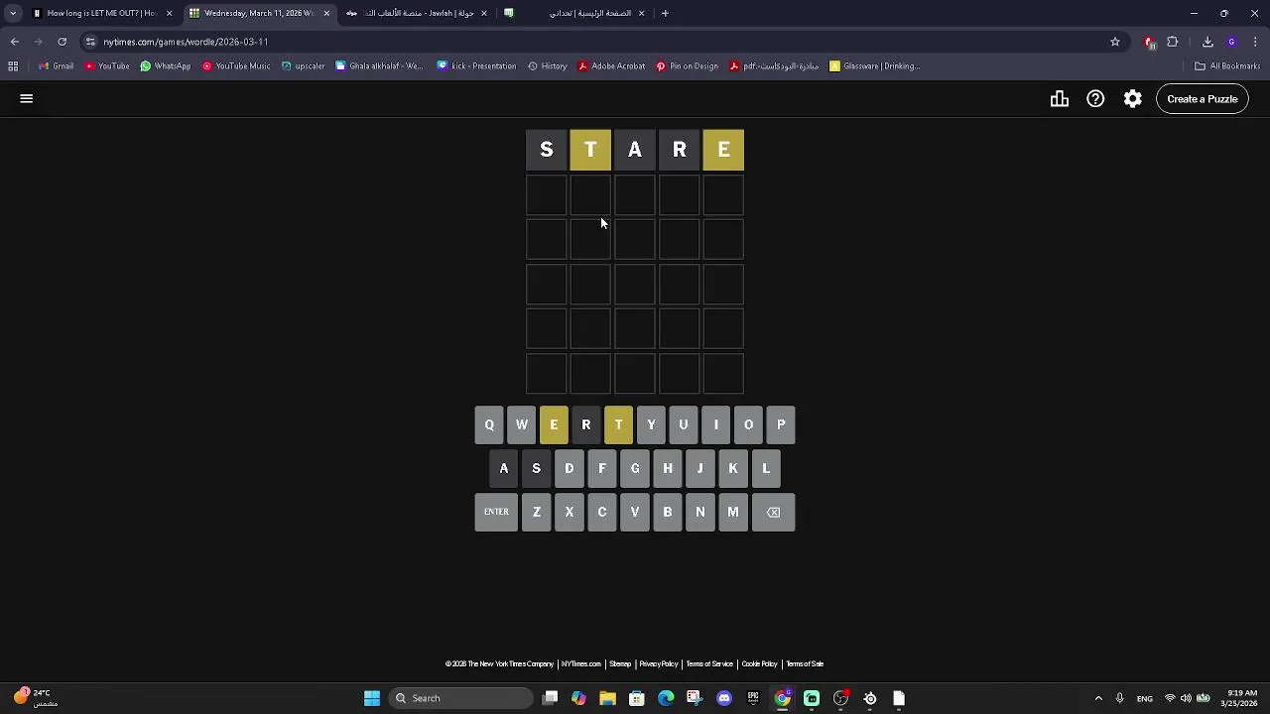Open File Explorer from the taskbar
This screenshot has width=1270, height=714.
coord(607,698)
